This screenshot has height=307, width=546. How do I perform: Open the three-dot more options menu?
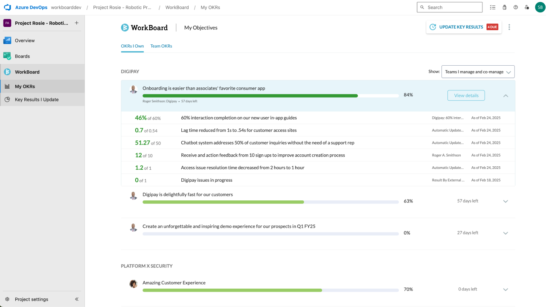coord(509,27)
